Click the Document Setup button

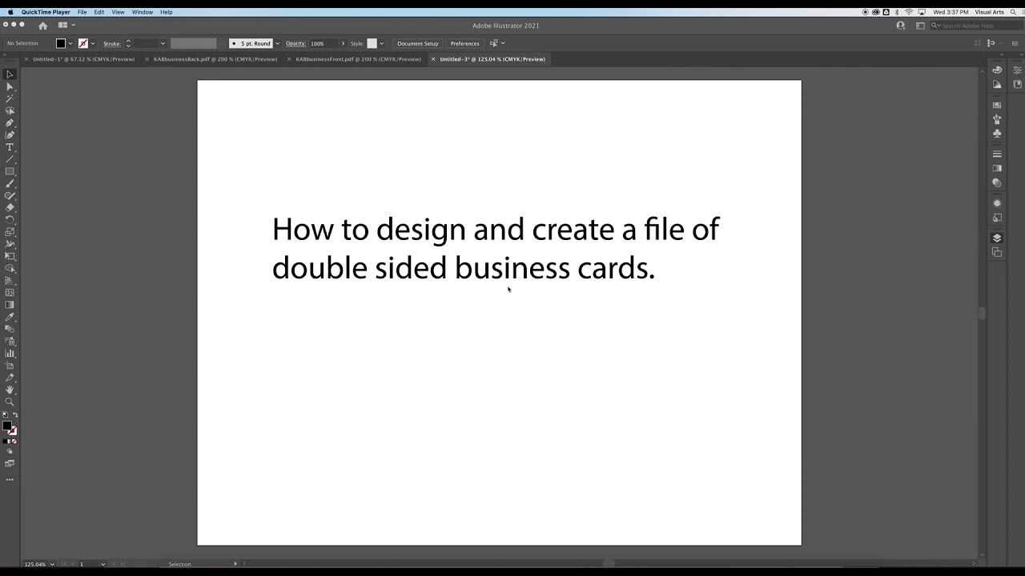[418, 43]
